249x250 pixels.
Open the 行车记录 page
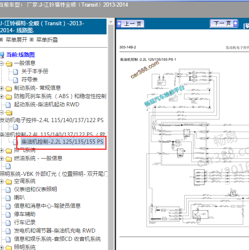(25, 222)
